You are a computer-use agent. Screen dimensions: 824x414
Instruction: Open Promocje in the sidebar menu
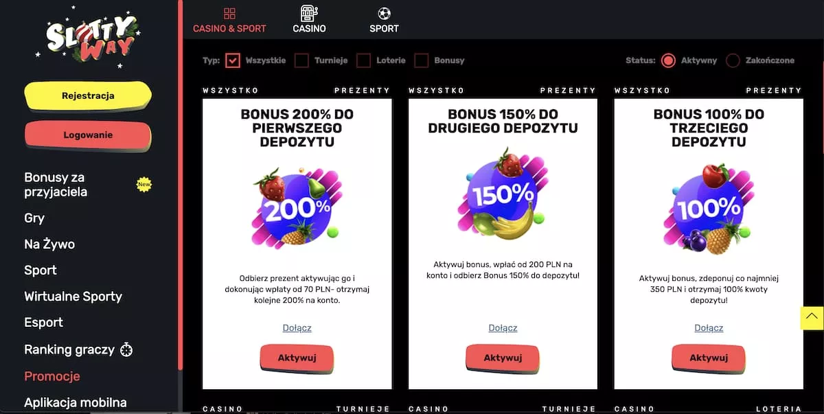tap(52, 376)
